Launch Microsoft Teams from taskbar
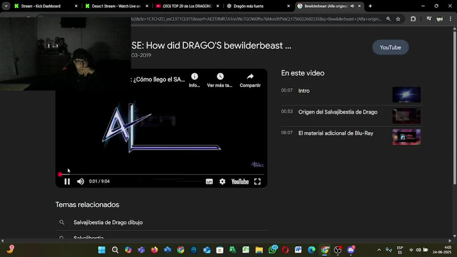 (x=141, y=250)
